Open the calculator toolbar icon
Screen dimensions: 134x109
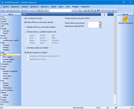click(92, 11)
